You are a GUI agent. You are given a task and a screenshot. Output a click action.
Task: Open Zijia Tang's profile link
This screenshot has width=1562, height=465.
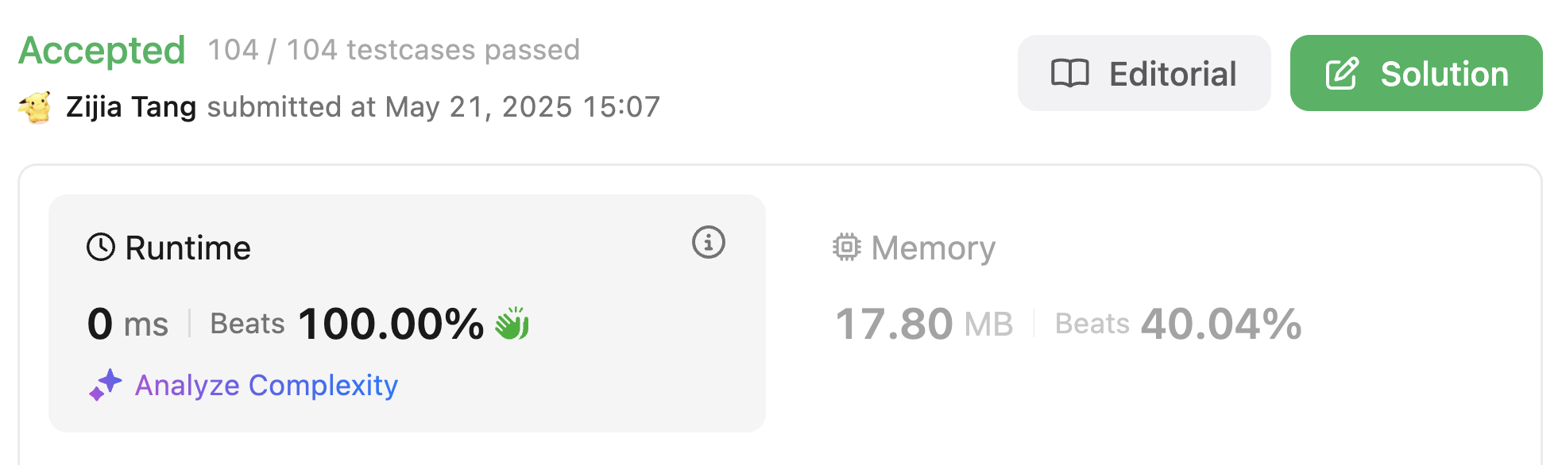(x=131, y=107)
